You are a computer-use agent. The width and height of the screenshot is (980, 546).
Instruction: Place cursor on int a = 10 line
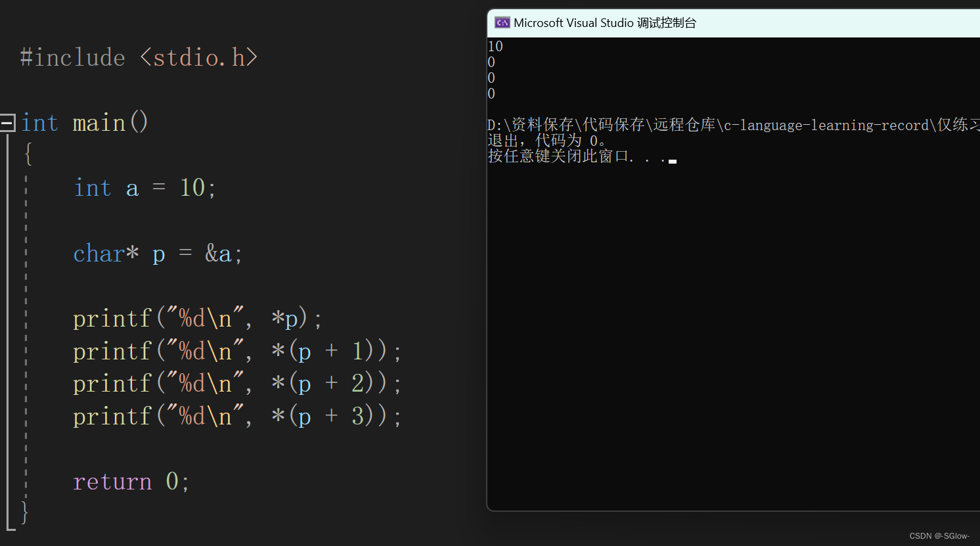145,188
